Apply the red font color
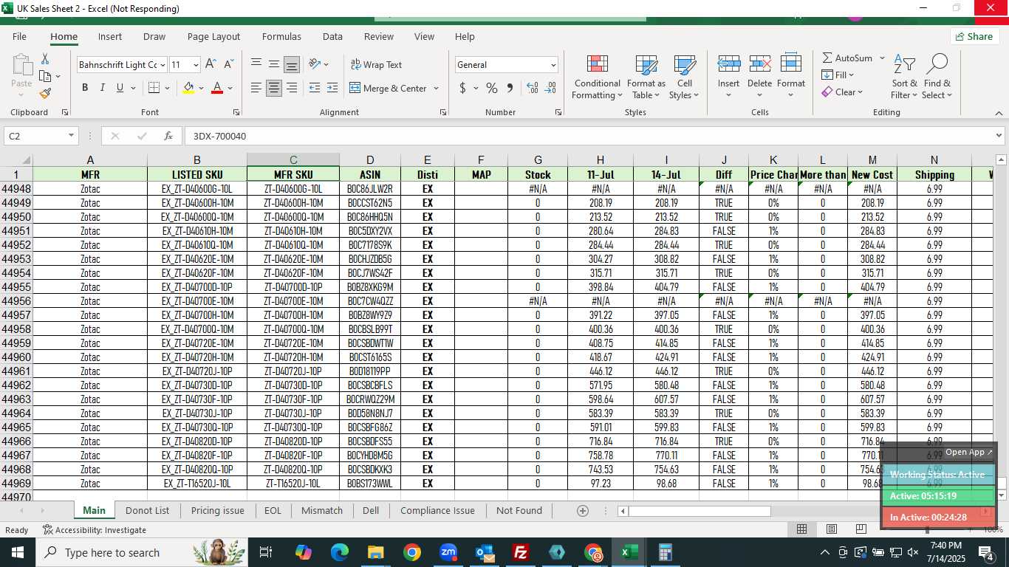This screenshot has height=567, width=1009. click(217, 88)
